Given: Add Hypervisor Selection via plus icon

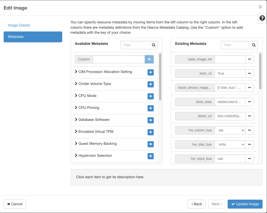Looking at the screenshot, I should point(150,156).
